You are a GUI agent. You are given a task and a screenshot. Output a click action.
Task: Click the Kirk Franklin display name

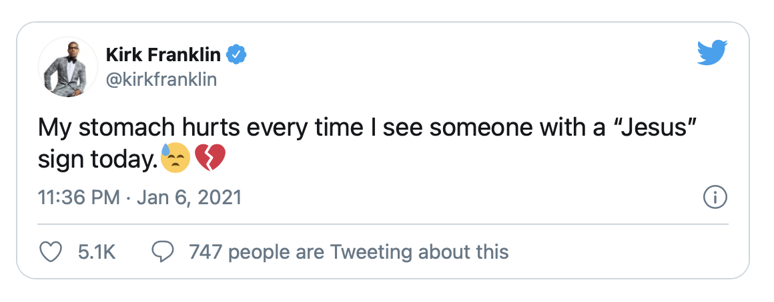pyautogui.click(x=163, y=55)
